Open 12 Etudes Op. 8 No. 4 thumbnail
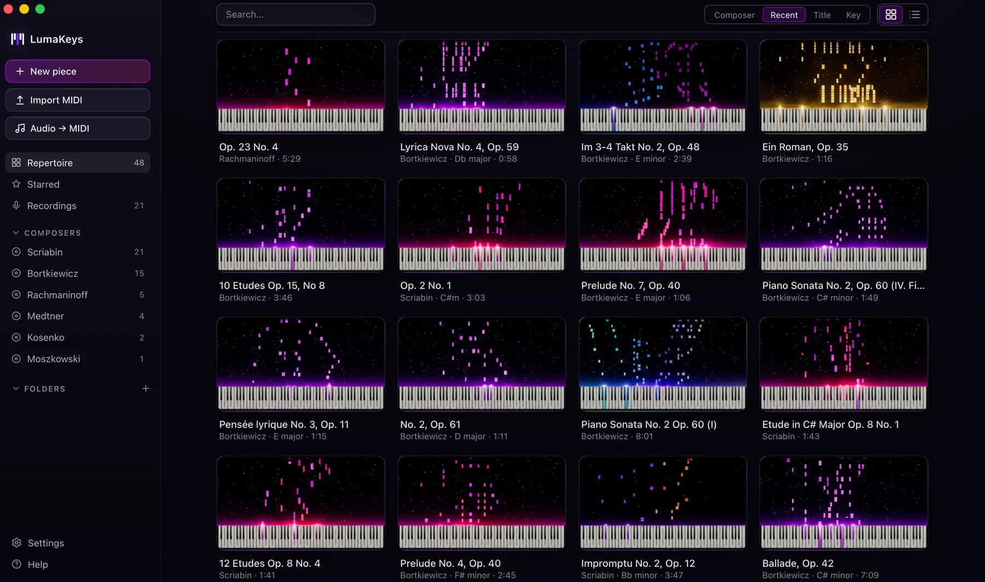This screenshot has height=582, width=985. [x=300, y=503]
